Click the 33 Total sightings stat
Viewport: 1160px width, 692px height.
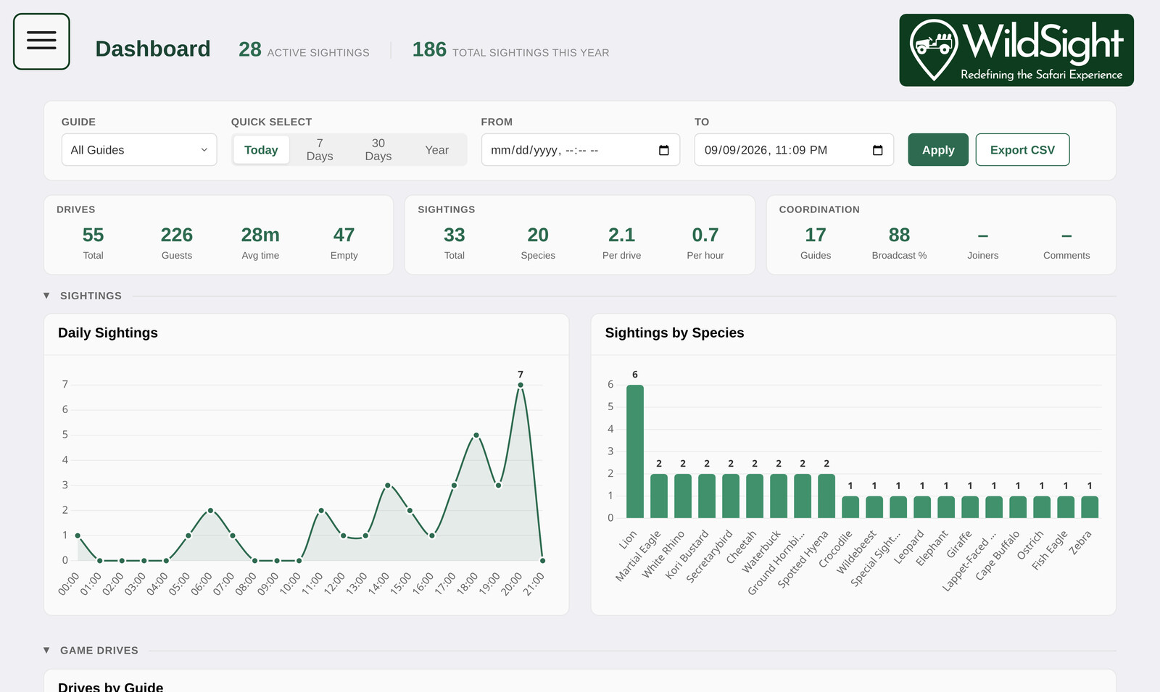[455, 243]
